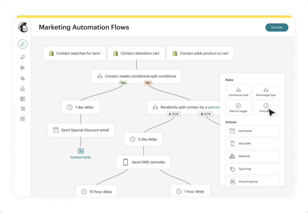The width and height of the screenshot is (308, 213).
Task: Choose the Send SMS action
Action: (252, 144)
